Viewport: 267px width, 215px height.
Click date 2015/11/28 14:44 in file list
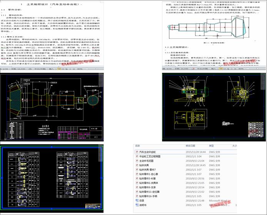coord(196,152)
